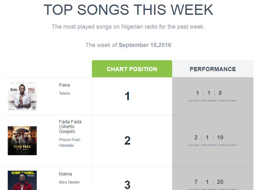Click chart position number 3

coord(127,185)
